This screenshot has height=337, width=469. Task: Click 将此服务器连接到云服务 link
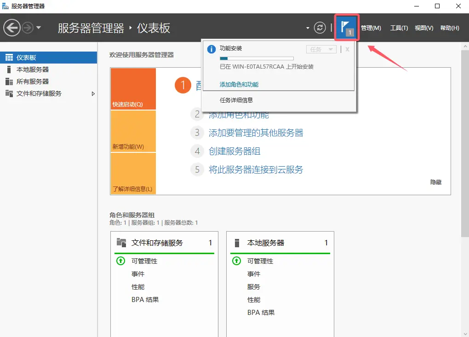pyautogui.click(x=256, y=169)
